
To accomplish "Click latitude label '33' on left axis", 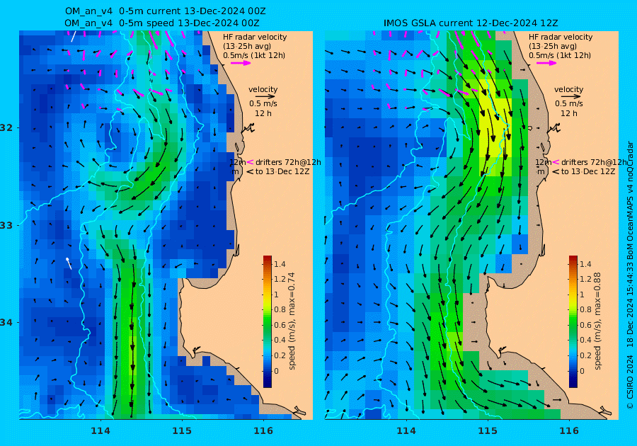I will [7, 225].
